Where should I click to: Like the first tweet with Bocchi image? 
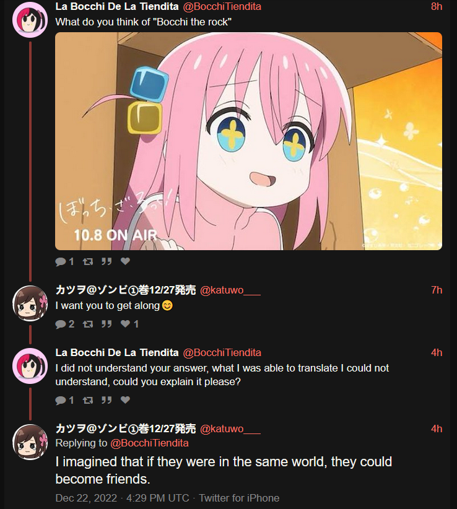pos(125,261)
